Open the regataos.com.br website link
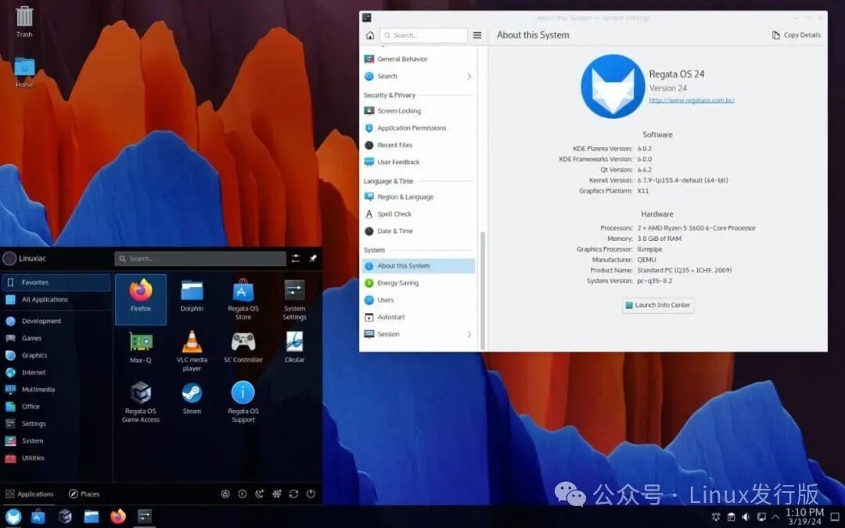 (x=692, y=100)
